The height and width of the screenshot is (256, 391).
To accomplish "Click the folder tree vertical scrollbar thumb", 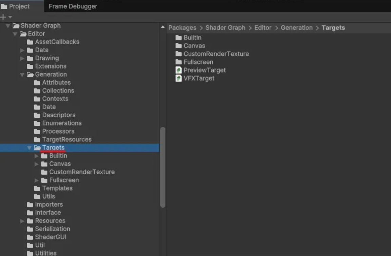I will 163,167.
